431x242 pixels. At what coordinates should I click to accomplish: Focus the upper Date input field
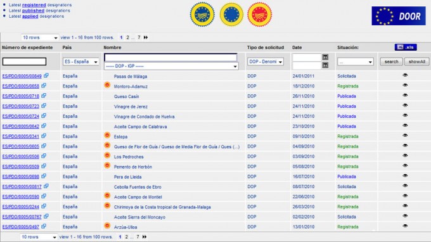(x=307, y=57)
